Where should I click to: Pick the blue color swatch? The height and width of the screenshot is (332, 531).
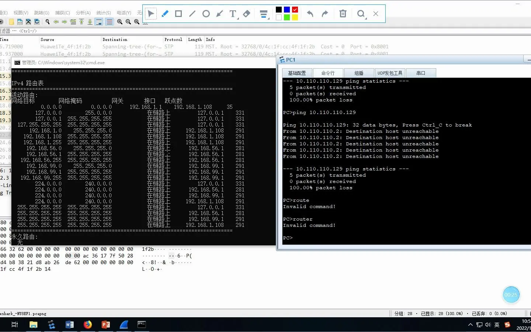[x=287, y=10]
